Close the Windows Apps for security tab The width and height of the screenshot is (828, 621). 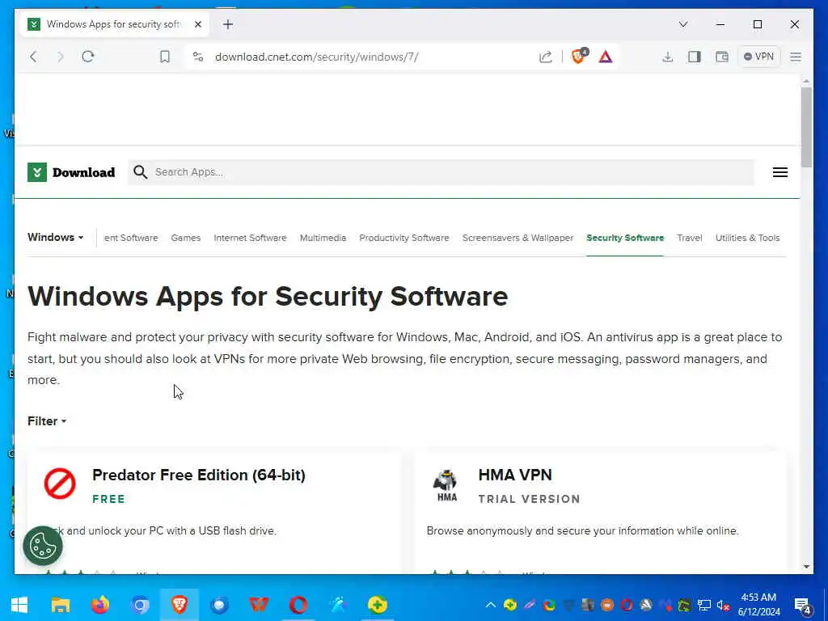[x=198, y=24]
